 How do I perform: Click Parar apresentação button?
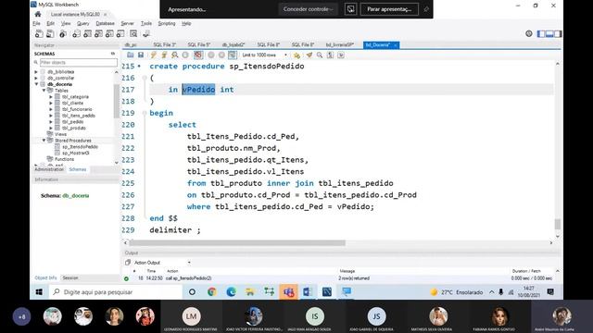pos(389,9)
